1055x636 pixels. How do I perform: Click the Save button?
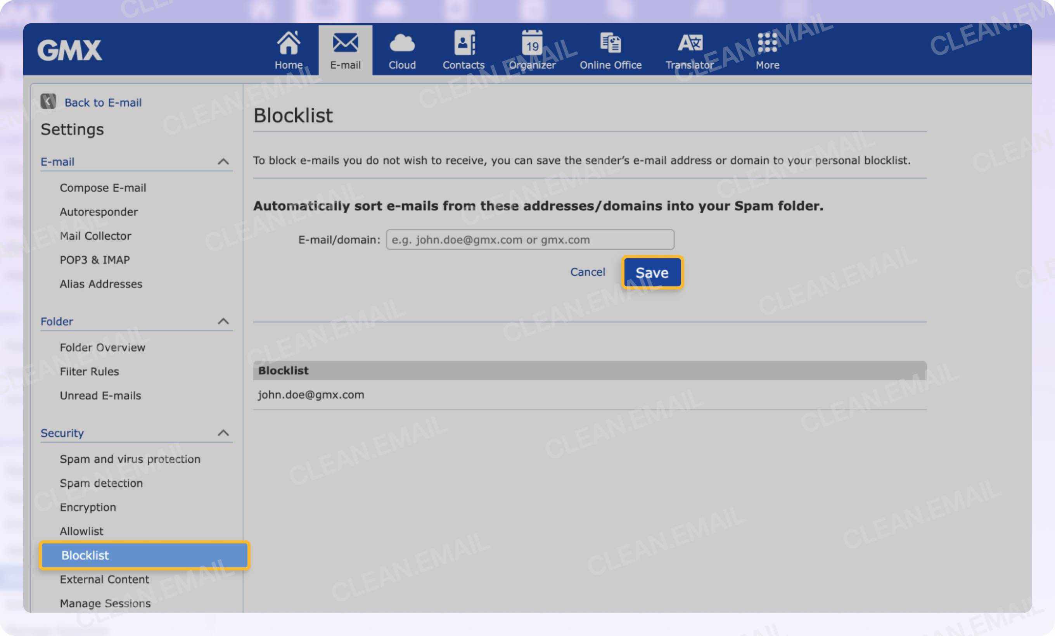tap(652, 273)
